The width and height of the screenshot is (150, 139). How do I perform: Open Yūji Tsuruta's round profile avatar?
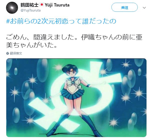[12, 8]
